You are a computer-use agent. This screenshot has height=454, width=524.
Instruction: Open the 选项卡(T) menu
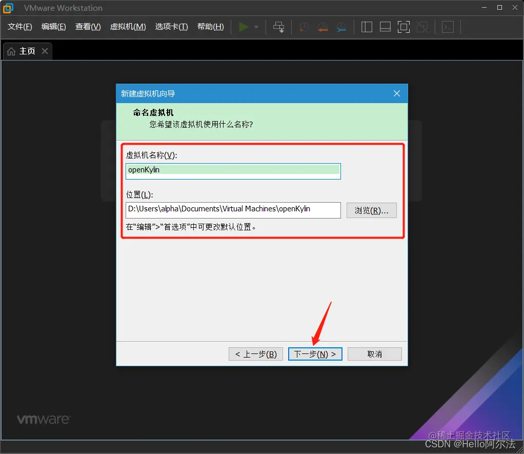coord(171,27)
